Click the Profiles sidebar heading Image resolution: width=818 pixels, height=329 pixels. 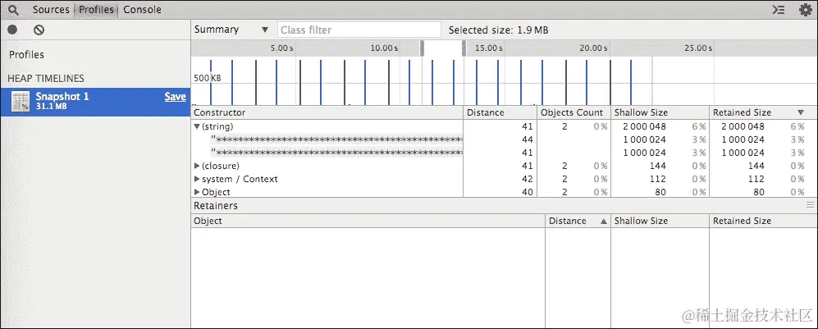26,55
